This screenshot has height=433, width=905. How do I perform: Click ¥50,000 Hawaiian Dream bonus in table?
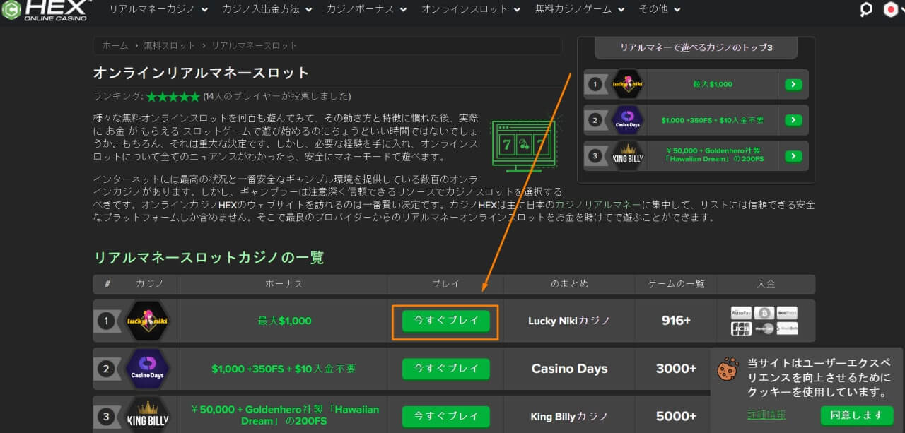284,415
